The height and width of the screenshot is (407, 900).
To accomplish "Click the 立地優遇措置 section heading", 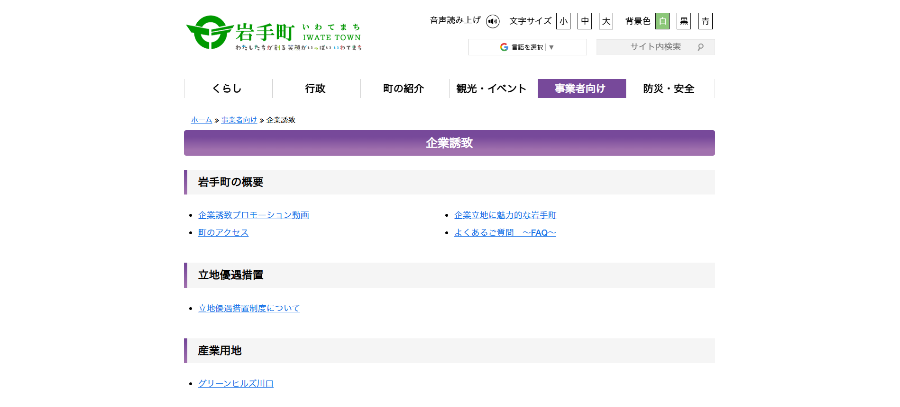I will [x=450, y=275].
